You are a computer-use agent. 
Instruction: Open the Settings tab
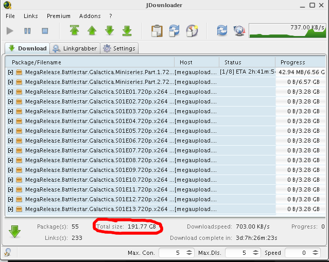[119, 48]
